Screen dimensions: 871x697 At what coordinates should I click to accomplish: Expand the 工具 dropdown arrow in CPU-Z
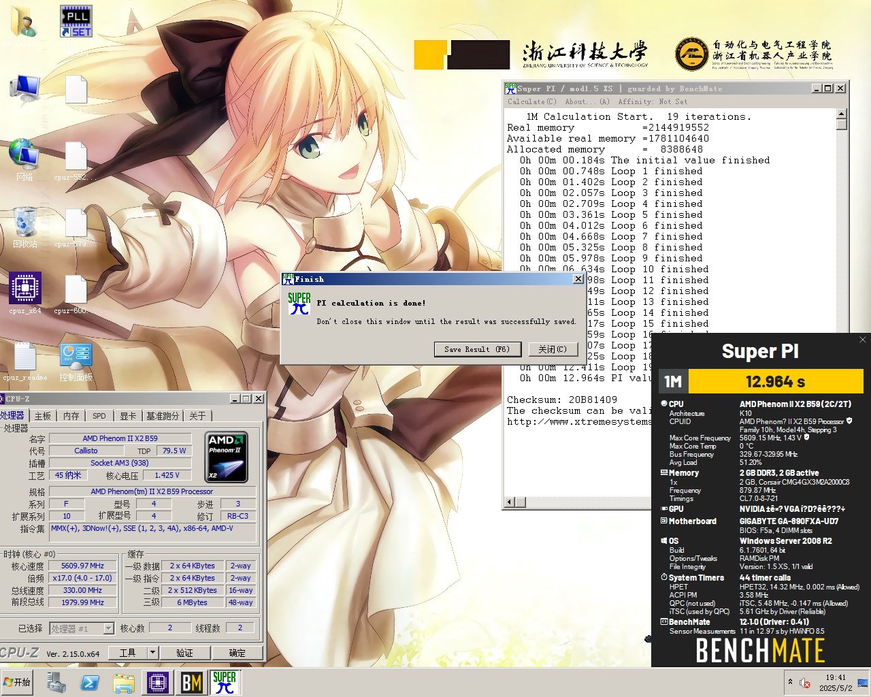152,653
